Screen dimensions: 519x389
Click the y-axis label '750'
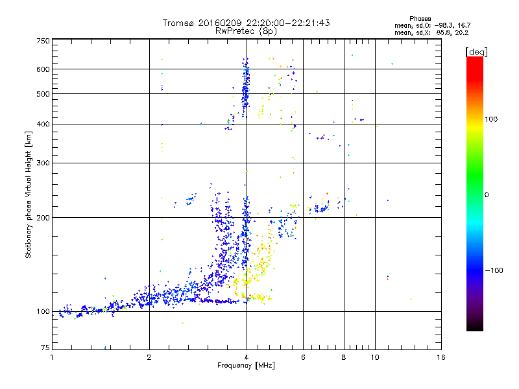tap(43, 41)
